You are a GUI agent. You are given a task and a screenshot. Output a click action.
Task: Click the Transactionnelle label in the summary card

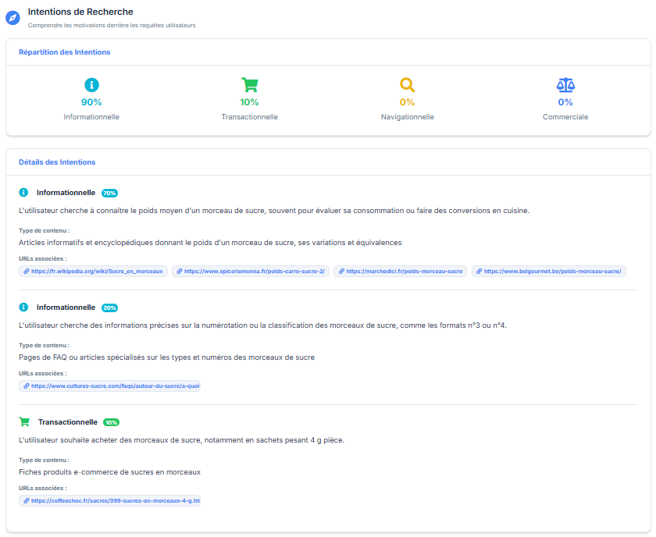[x=249, y=117]
